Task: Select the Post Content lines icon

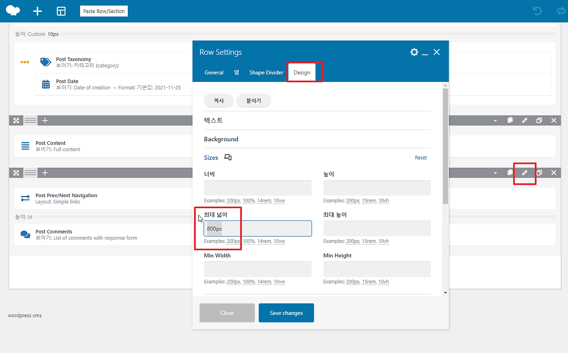Action: [x=25, y=146]
